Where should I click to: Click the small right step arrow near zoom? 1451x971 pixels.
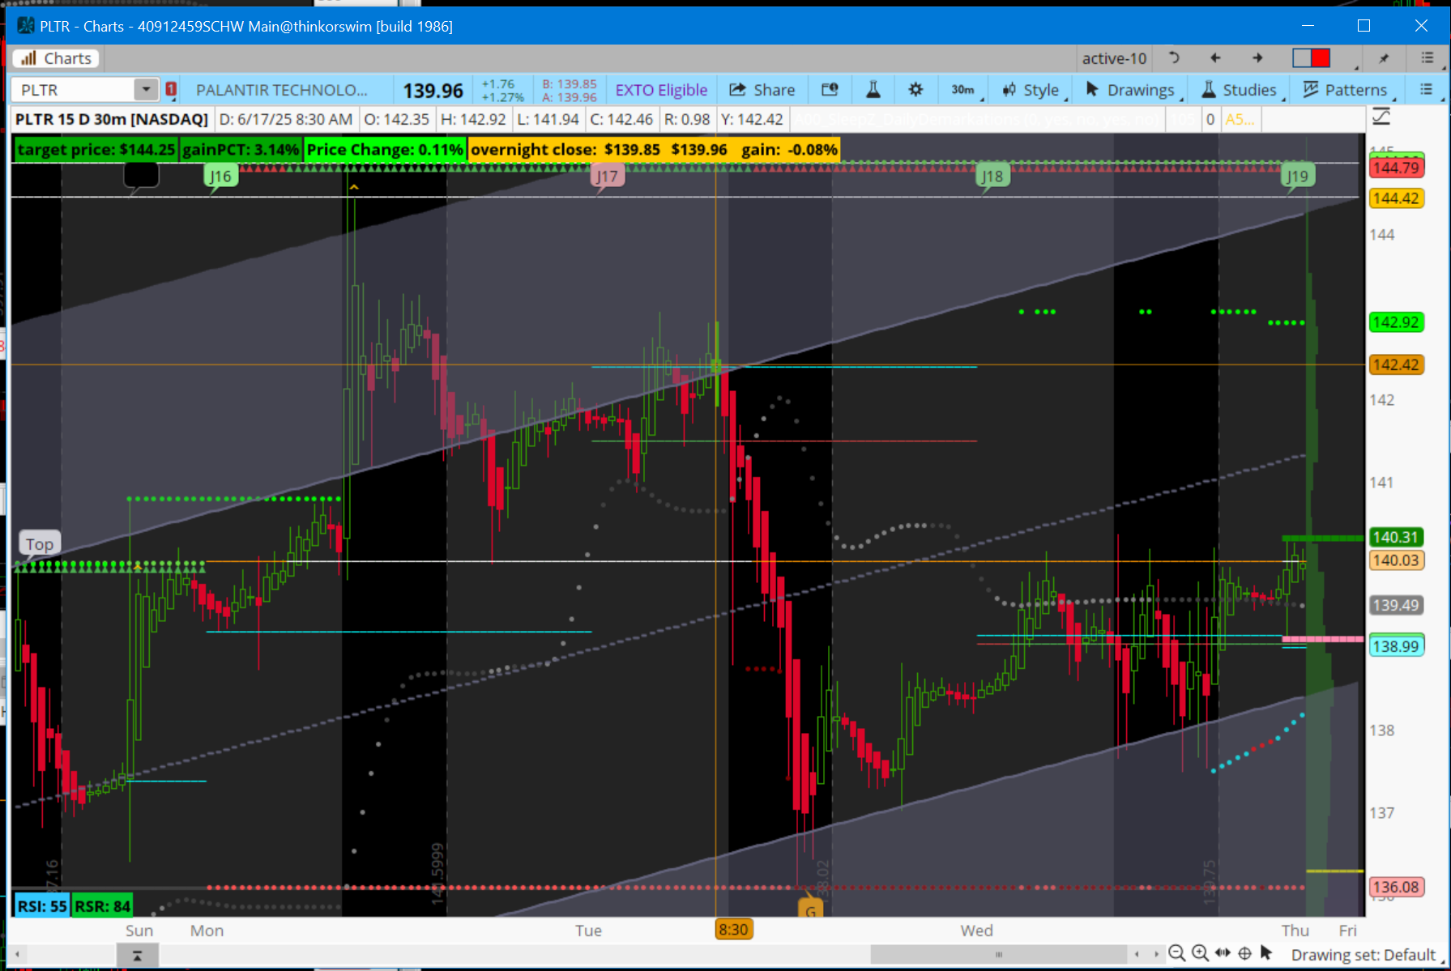[x=1156, y=954]
